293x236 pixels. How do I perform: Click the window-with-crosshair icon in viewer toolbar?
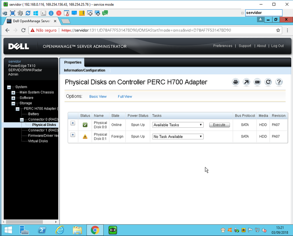click(90, 13)
